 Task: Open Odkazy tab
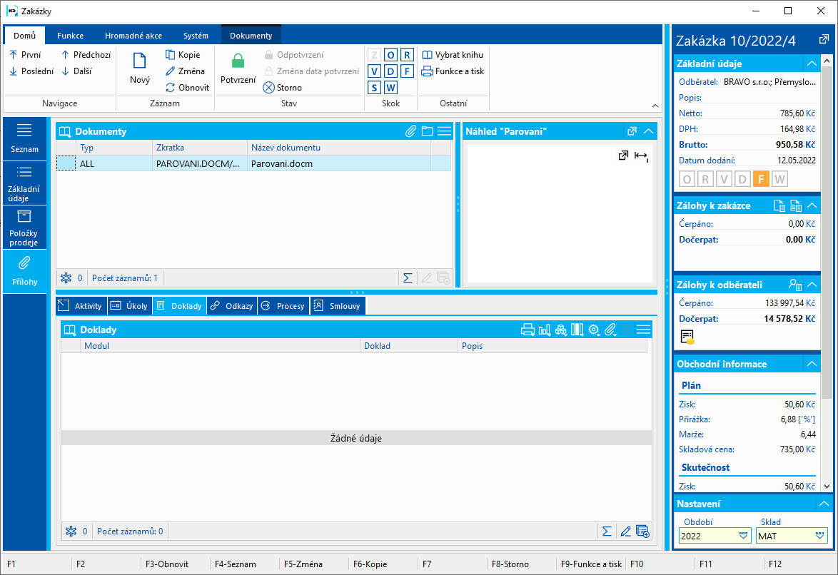pos(232,305)
